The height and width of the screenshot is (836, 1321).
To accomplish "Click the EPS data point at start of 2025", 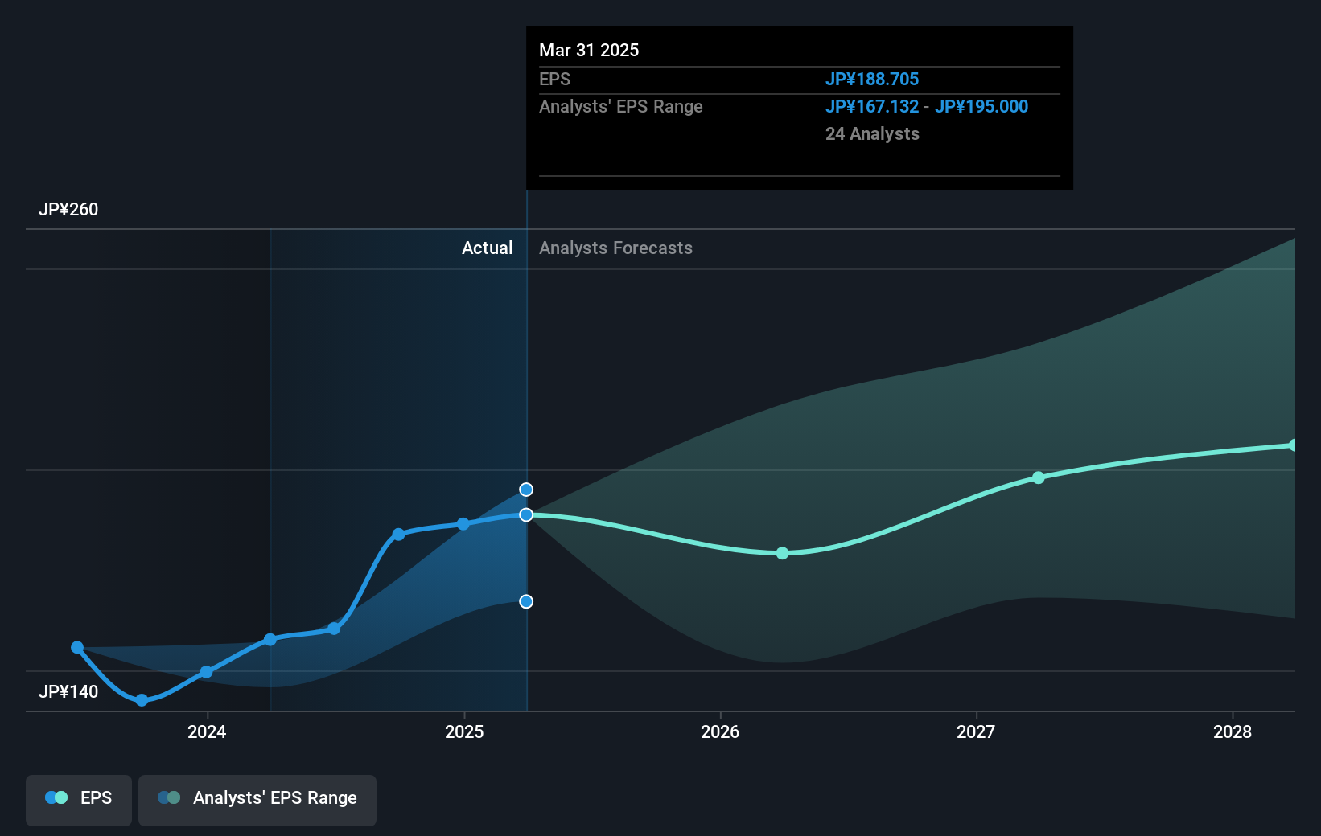I will point(463,524).
